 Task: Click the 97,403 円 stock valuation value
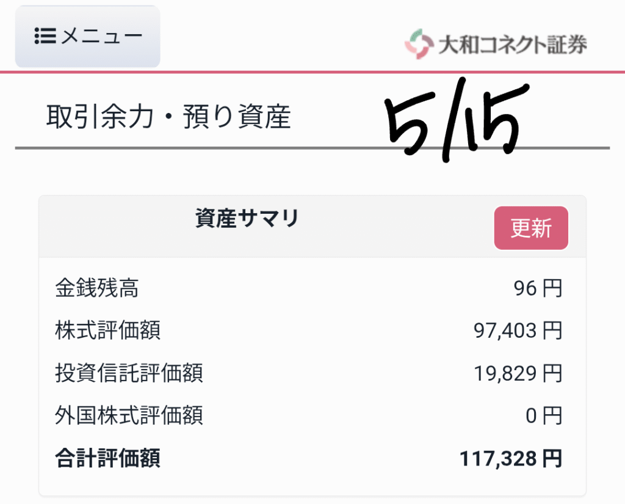pyautogui.click(x=518, y=331)
